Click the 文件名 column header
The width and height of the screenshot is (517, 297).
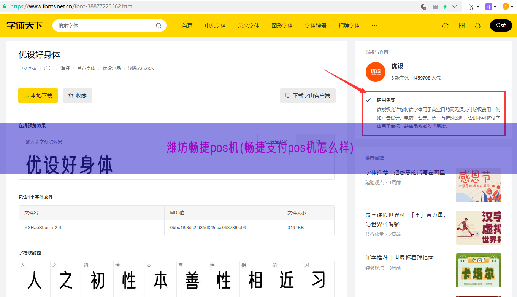click(31, 213)
